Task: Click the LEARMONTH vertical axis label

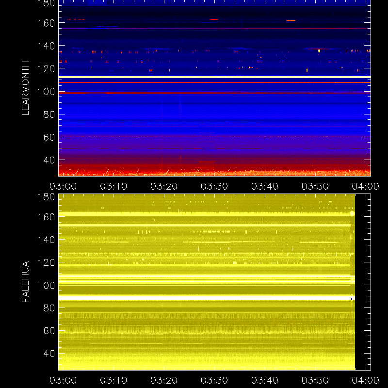Action: pyautogui.click(x=25, y=88)
